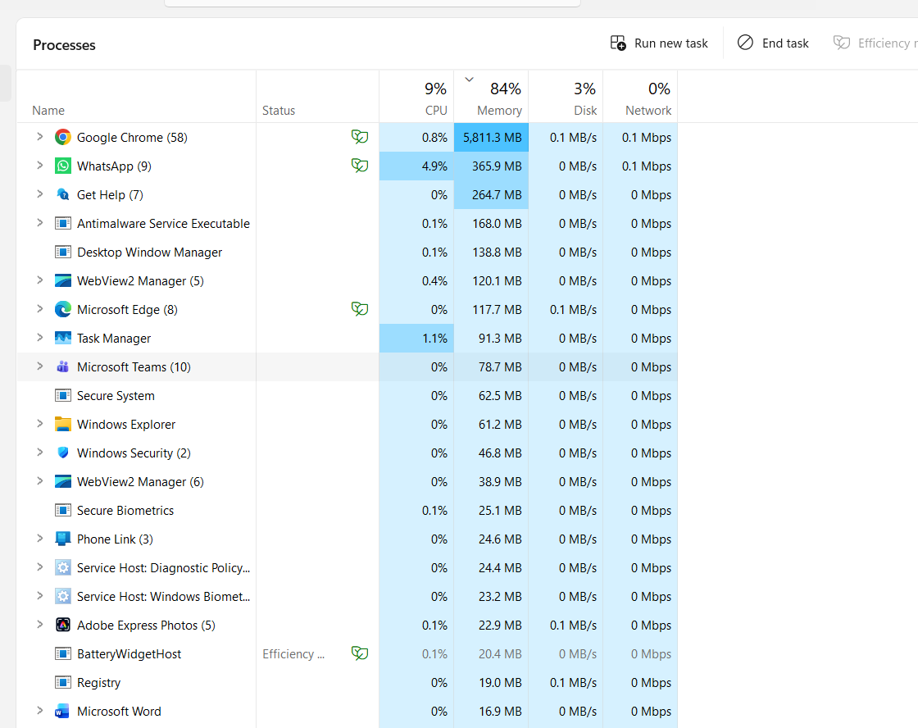
Task: Click the Antimalware Service Executable icon
Action: [62, 223]
